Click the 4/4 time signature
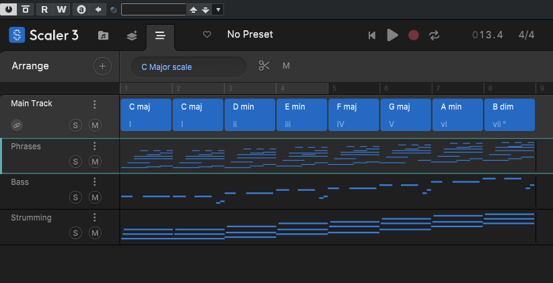Viewport: 553px width, 283px height. pyautogui.click(x=526, y=35)
